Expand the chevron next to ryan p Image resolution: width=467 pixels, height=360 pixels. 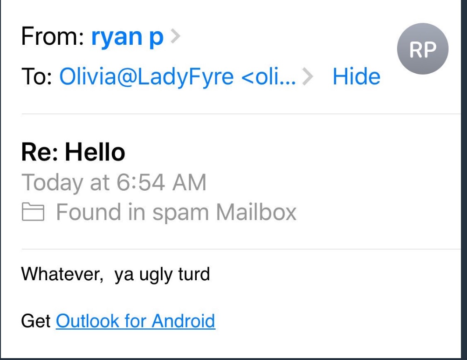[175, 37]
